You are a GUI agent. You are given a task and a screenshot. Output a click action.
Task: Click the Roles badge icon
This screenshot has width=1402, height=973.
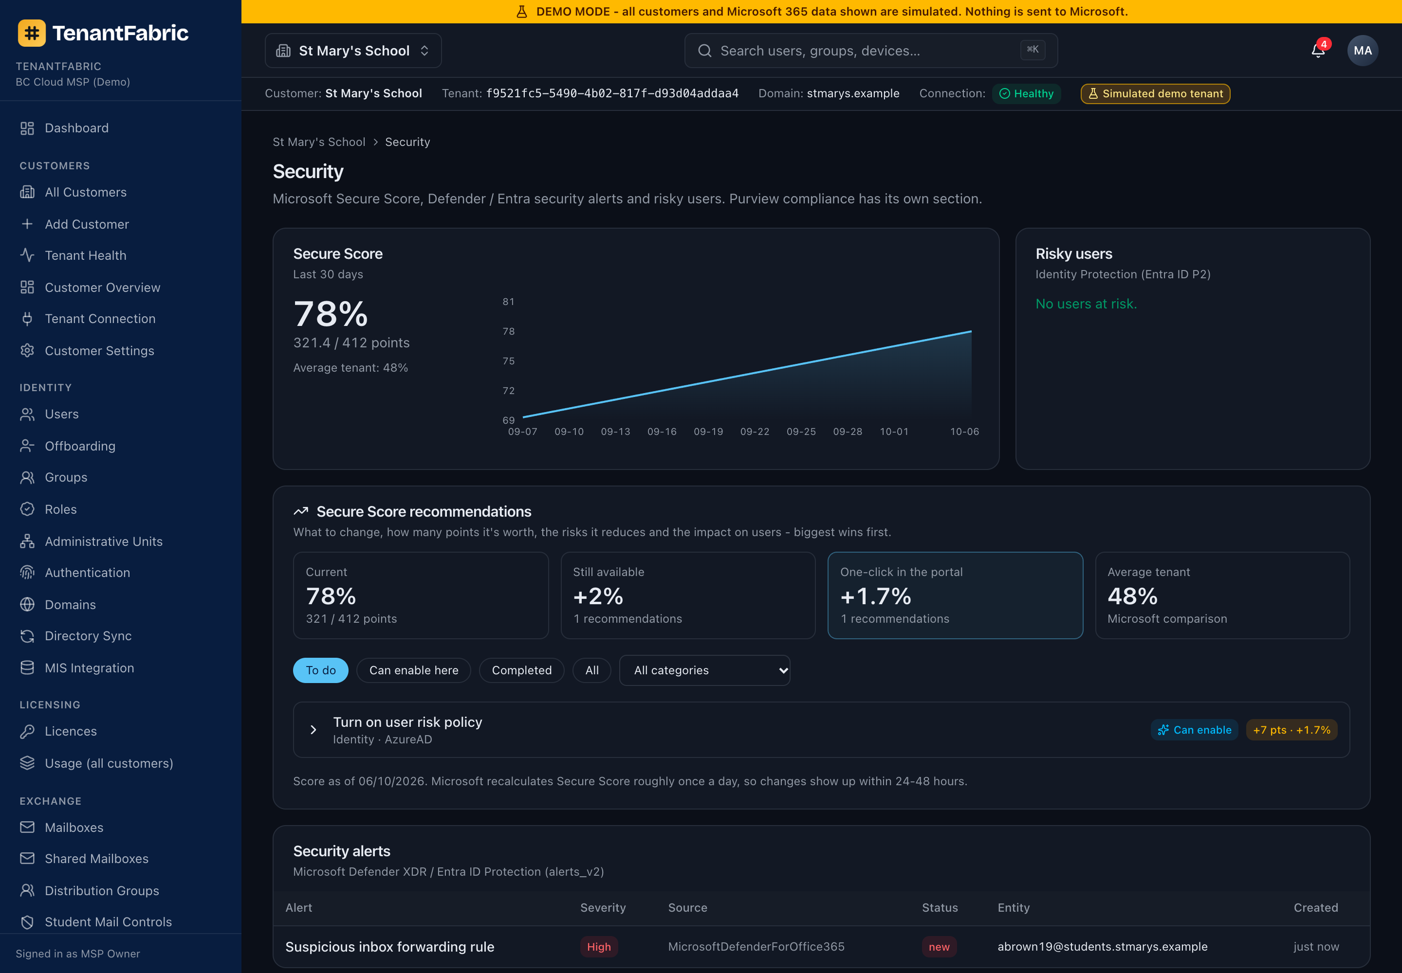click(x=27, y=509)
